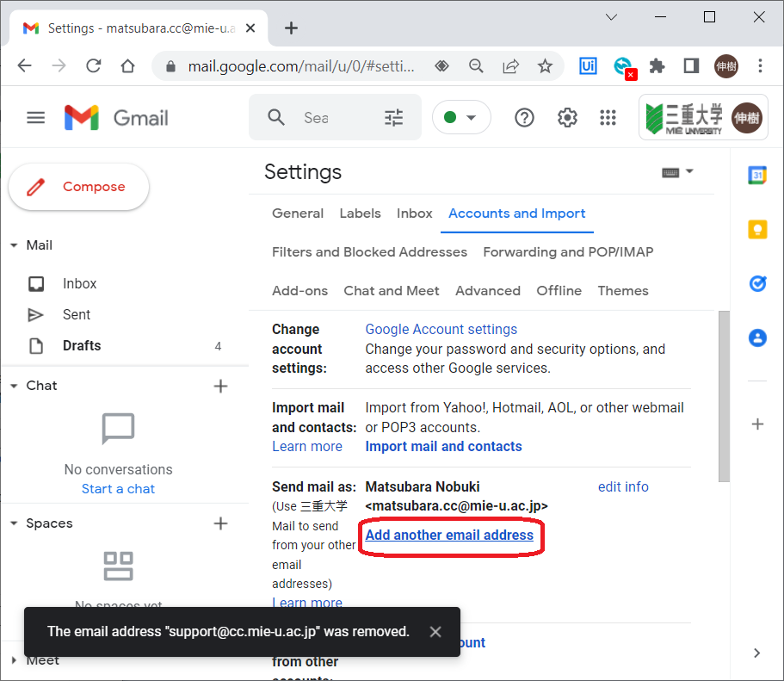Start a new chat plus icon
This screenshot has width=784, height=681.
220,386
